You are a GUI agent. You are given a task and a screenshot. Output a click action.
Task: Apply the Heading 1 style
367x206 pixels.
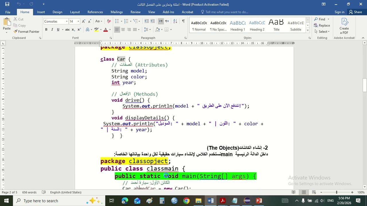pyautogui.click(x=238, y=25)
